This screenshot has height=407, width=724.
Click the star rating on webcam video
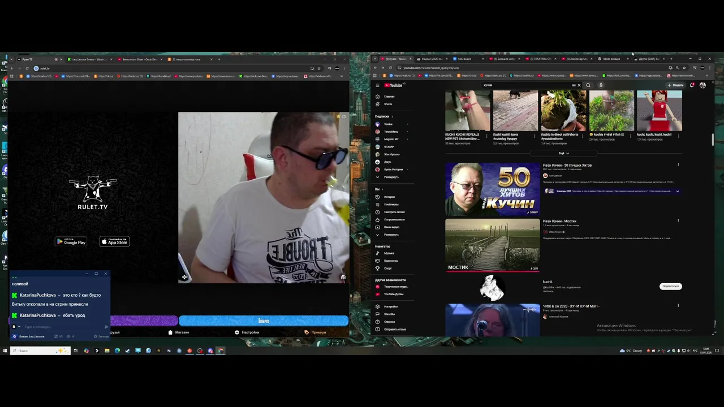tap(341, 116)
